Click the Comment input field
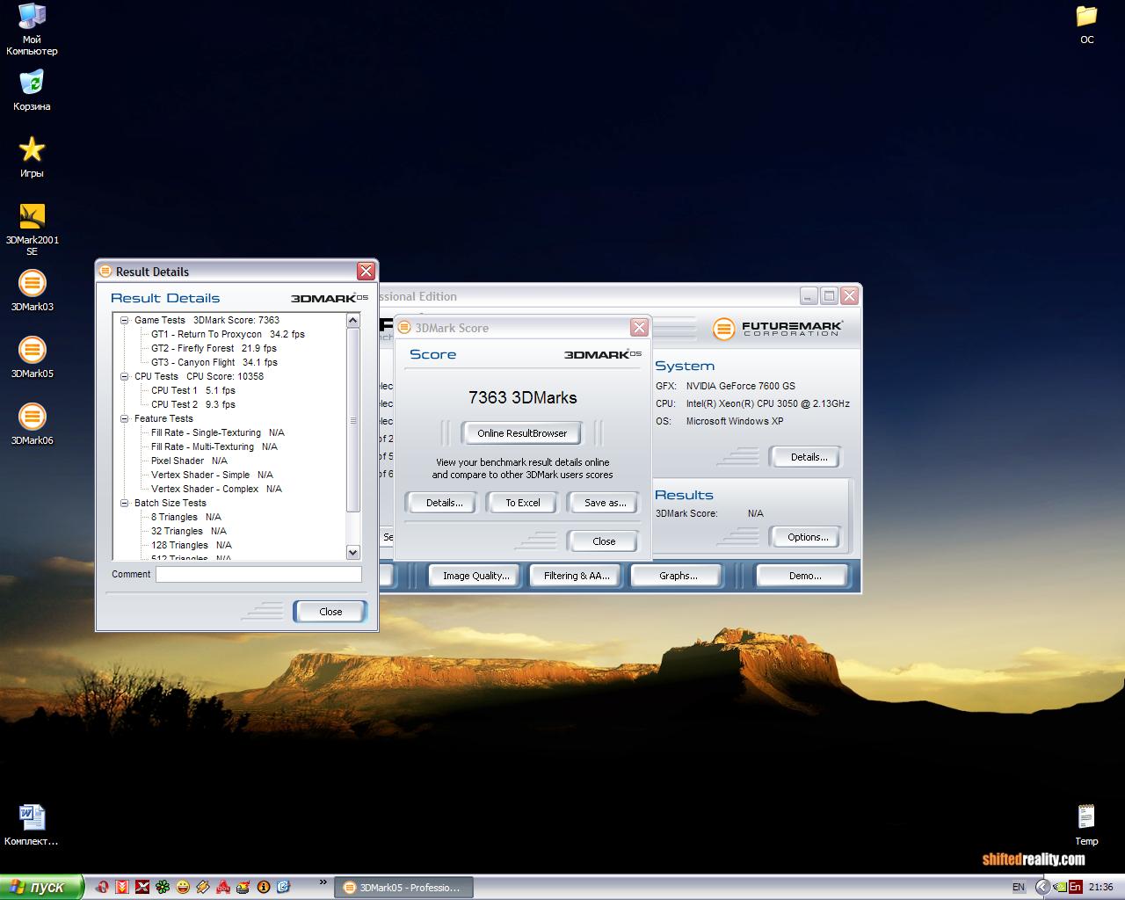Image resolution: width=1125 pixels, height=900 pixels. pos(258,574)
